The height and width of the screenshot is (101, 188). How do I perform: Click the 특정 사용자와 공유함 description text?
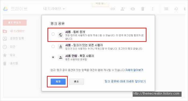point(76,59)
